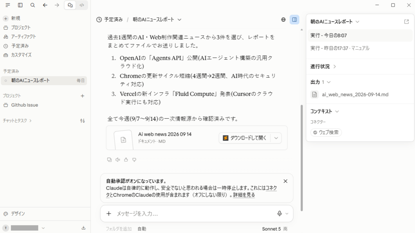Minimize the application window
The image size is (415, 233).
377,5
